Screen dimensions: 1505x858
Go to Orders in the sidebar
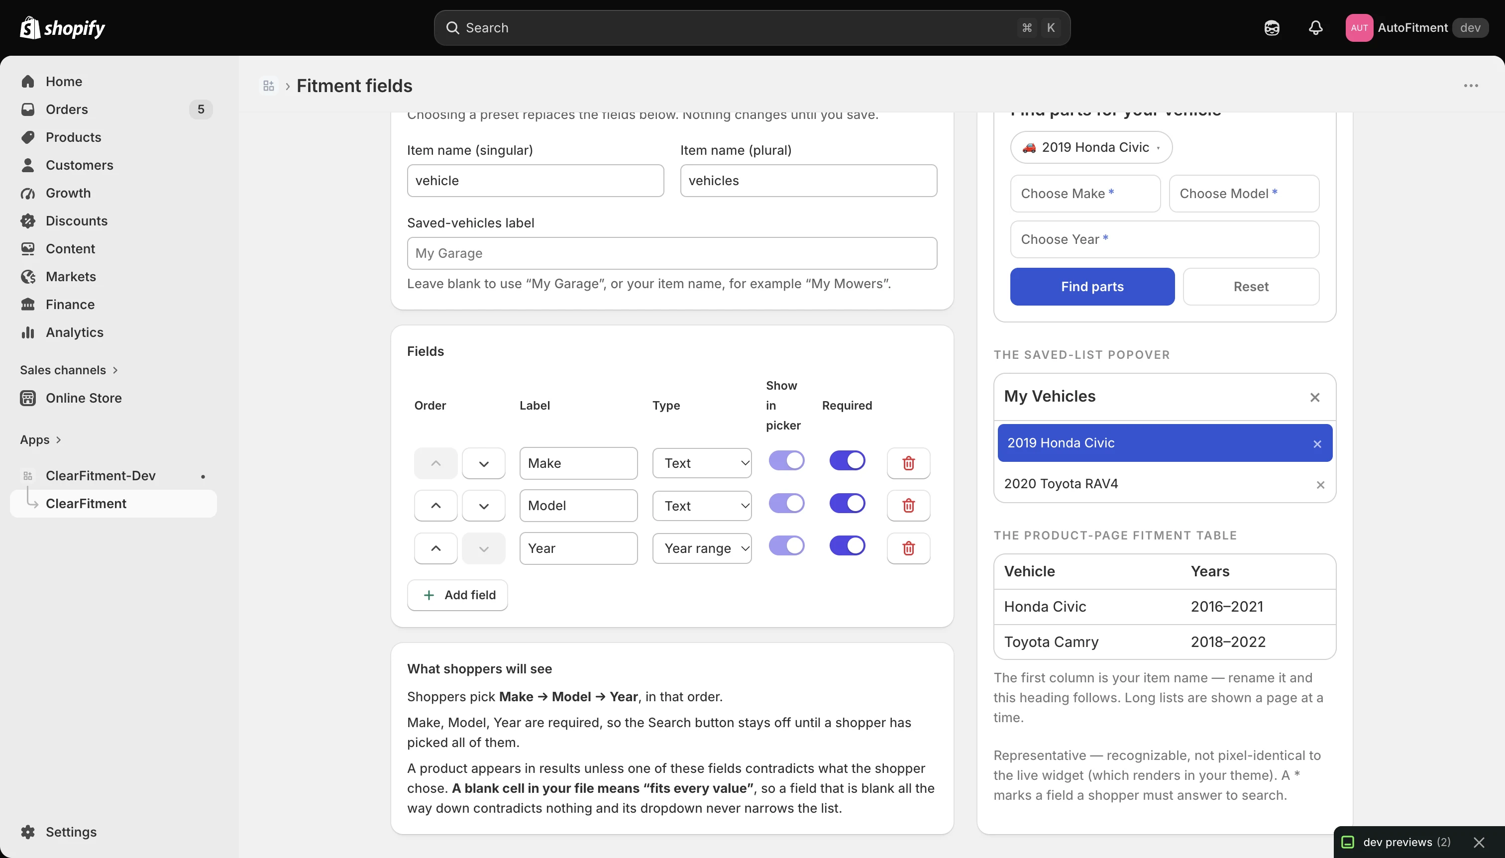113,109
